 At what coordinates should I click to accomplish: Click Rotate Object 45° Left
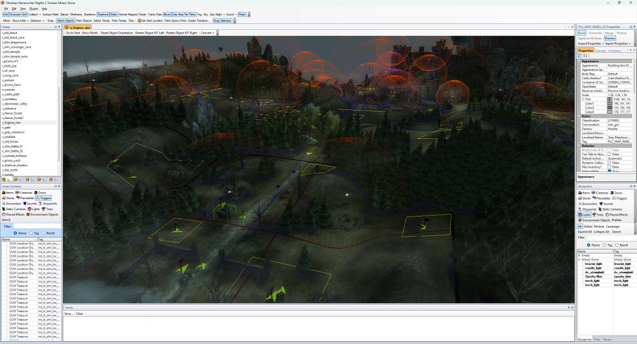(150, 33)
